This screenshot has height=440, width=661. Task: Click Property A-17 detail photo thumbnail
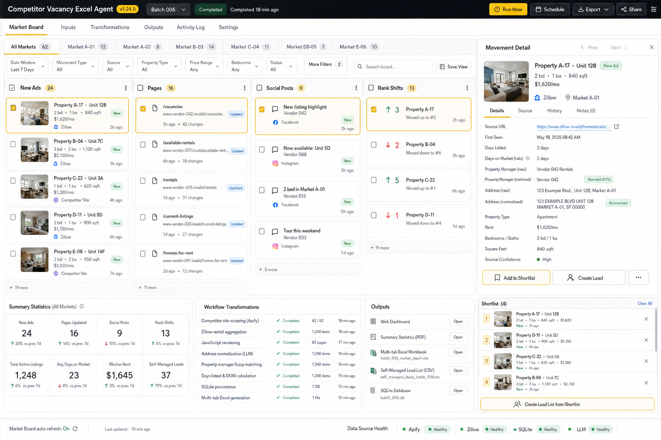click(507, 81)
